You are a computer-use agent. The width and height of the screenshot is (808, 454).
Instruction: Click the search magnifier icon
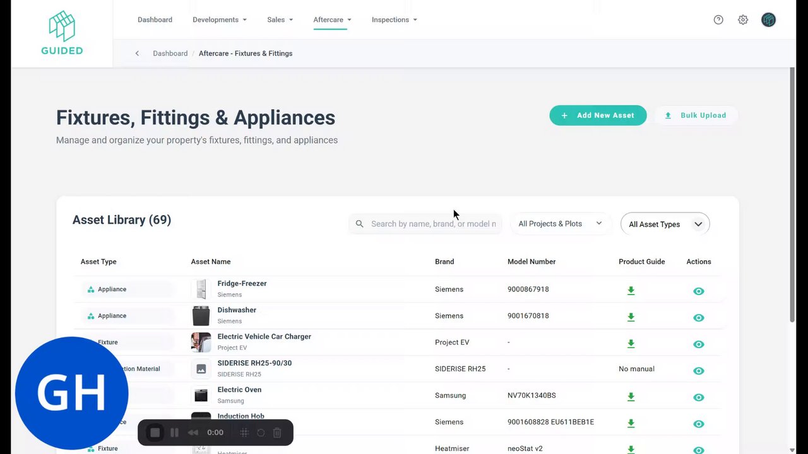pyautogui.click(x=360, y=224)
